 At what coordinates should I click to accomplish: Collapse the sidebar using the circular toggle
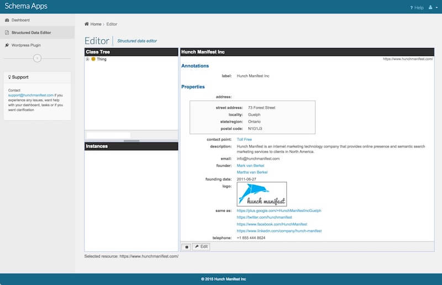[x=37, y=58]
